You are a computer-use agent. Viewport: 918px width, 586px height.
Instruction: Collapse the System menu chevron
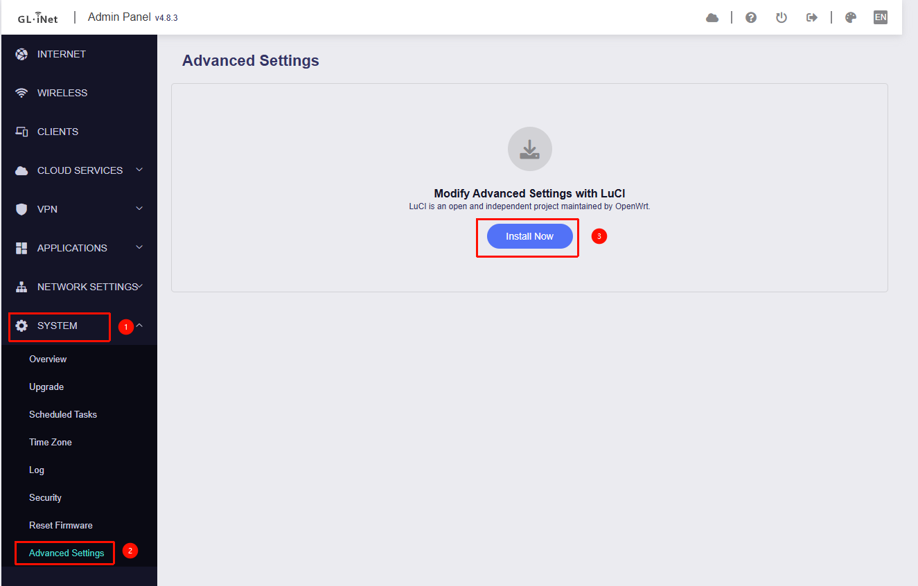(x=139, y=325)
